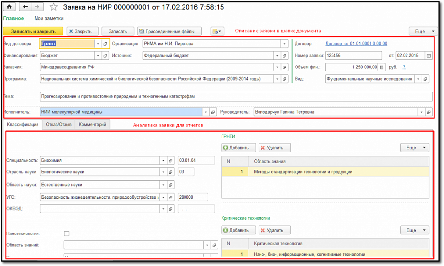The height and width of the screenshot is (266, 444).
Task: Add a Критические технологии row
Action: tap(238, 231)
